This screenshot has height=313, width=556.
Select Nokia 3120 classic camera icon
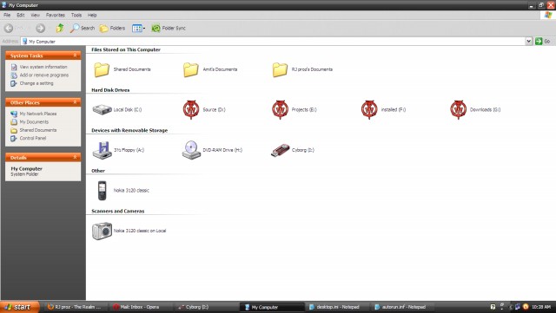(x=103, y=231)
